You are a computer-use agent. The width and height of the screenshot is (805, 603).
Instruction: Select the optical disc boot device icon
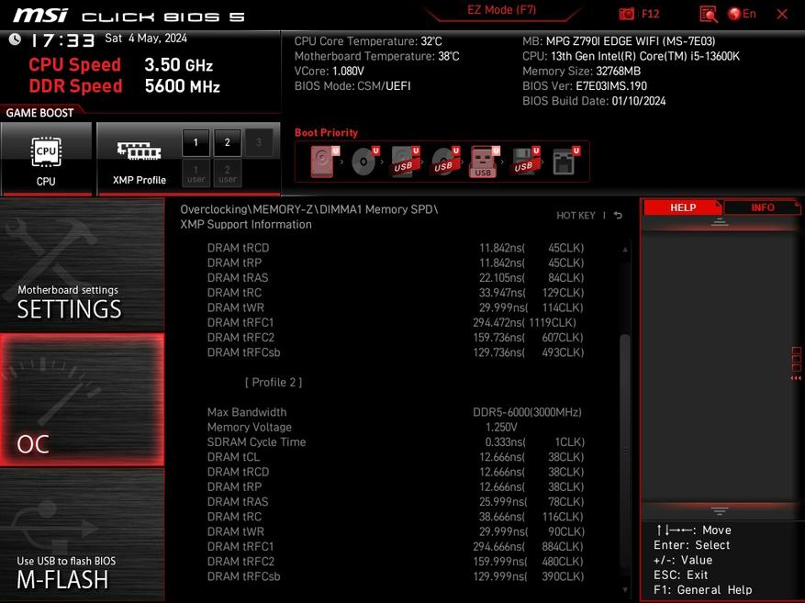(x=364, y=162)
